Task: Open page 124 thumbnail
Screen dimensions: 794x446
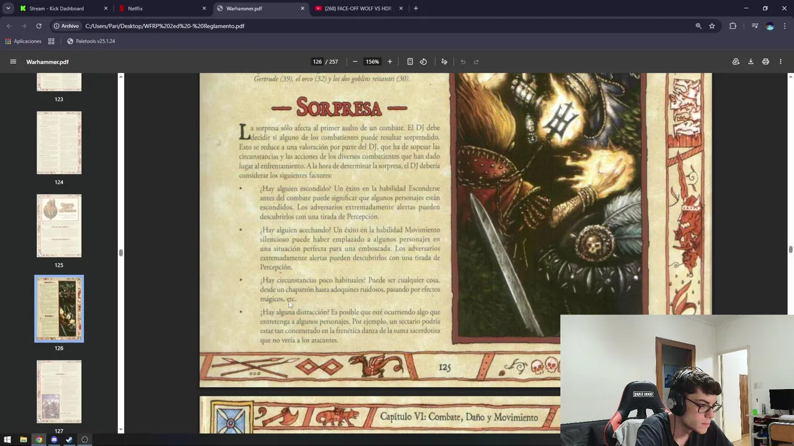Action: pos(59,143)
